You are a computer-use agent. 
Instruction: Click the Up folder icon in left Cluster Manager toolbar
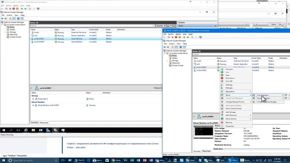coord(10,19)
